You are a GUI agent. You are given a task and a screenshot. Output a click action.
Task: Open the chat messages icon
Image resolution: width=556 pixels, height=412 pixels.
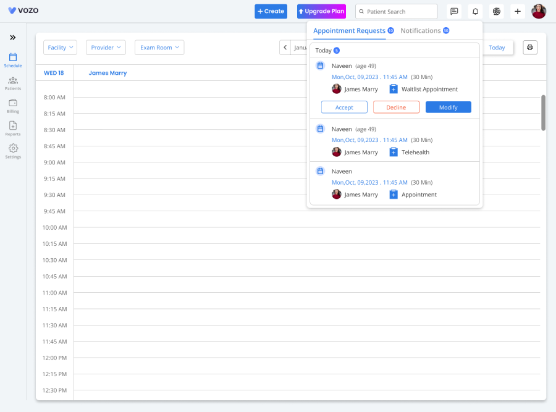point(454,11)
